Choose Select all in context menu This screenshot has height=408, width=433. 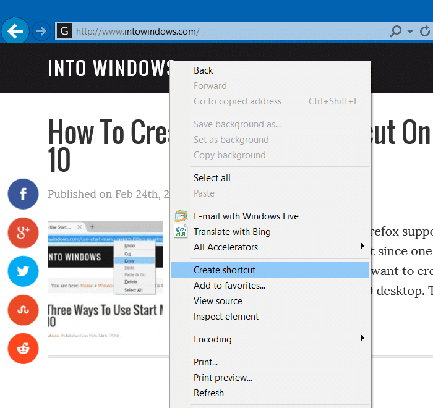(270, 178)
